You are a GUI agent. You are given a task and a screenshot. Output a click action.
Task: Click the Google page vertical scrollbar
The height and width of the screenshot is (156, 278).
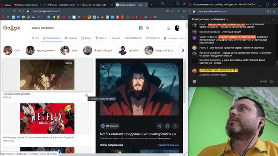(x=186, y=26)
